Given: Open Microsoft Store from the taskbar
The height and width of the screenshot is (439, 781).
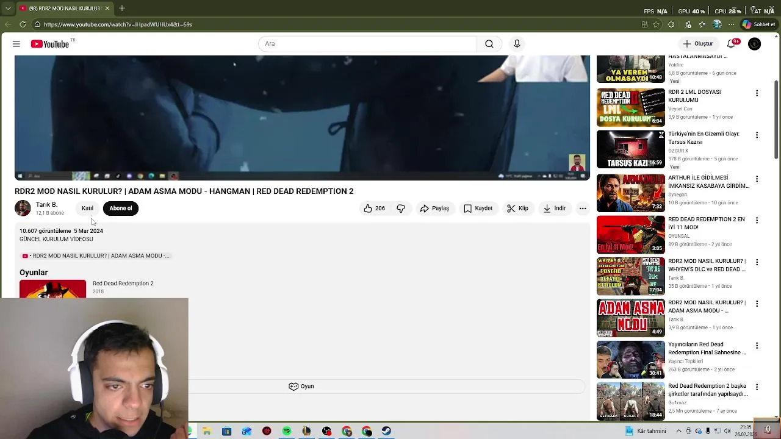Looking at the screenshot, I should (227, 431).
